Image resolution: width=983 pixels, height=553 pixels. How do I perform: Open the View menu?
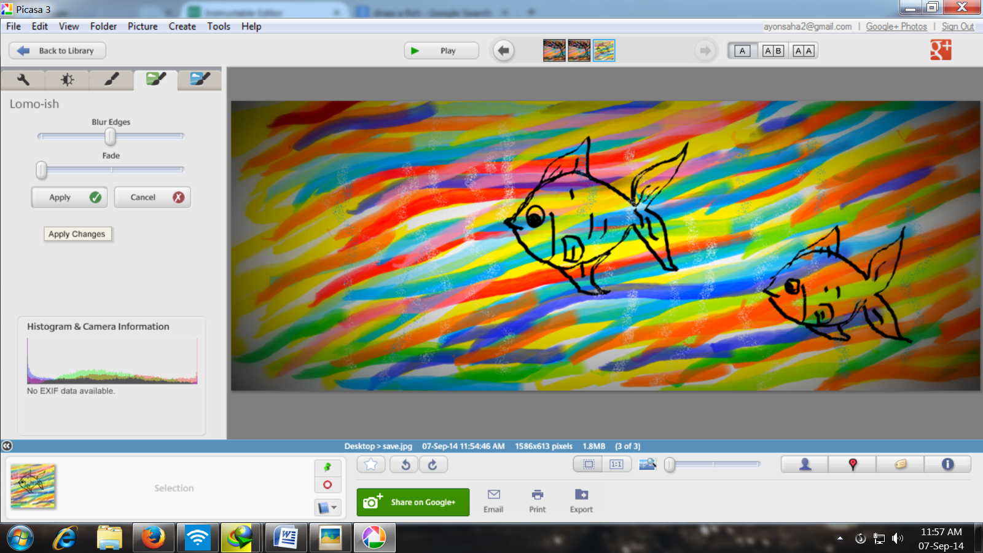point(69,26)
